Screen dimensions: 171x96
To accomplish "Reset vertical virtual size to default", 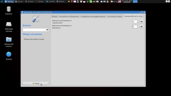I will tap(141, 27).
